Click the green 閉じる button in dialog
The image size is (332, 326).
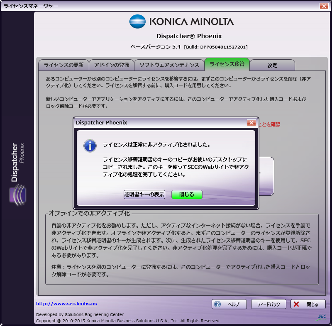tap(187, 195)
